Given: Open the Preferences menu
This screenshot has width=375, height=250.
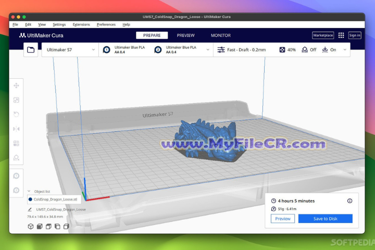Looking at the screenshot, I should tap(106, 24).
